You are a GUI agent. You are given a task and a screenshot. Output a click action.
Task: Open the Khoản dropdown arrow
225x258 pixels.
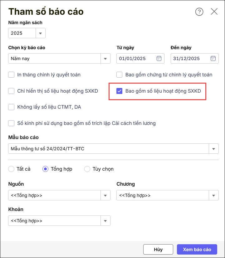point(105,221)
